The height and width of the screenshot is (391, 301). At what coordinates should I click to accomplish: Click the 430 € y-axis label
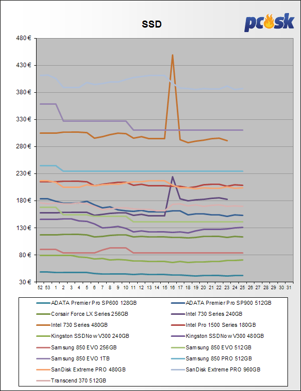(24, 65)
